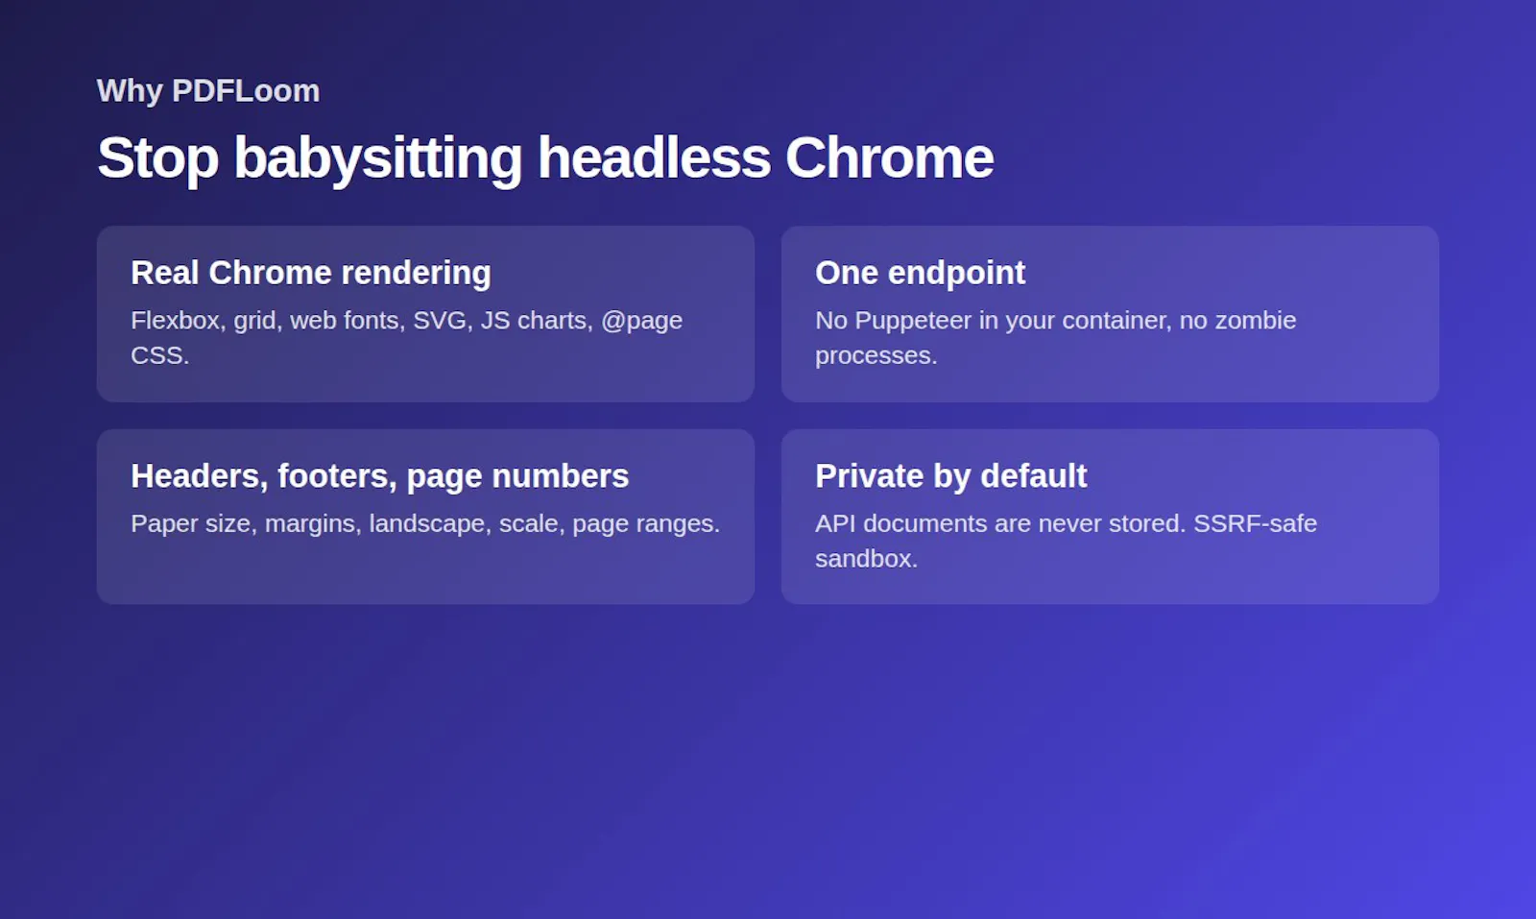Viewport: 1536px width, 919px height.
Task: Click the word 'PDFLoom' in the subtitle
Action: click(x=246, y=90)
